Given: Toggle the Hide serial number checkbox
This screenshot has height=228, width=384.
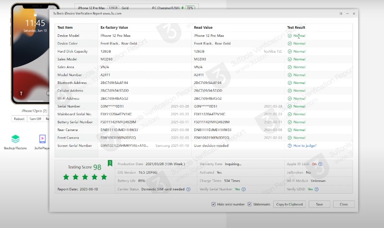Looking at the screenshot, I should (x=214, y=204).
